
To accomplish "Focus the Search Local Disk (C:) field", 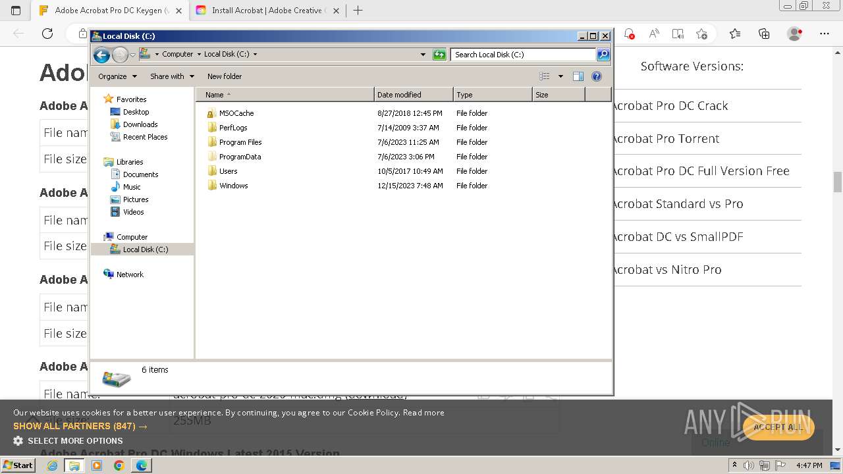I will point(524,55).
